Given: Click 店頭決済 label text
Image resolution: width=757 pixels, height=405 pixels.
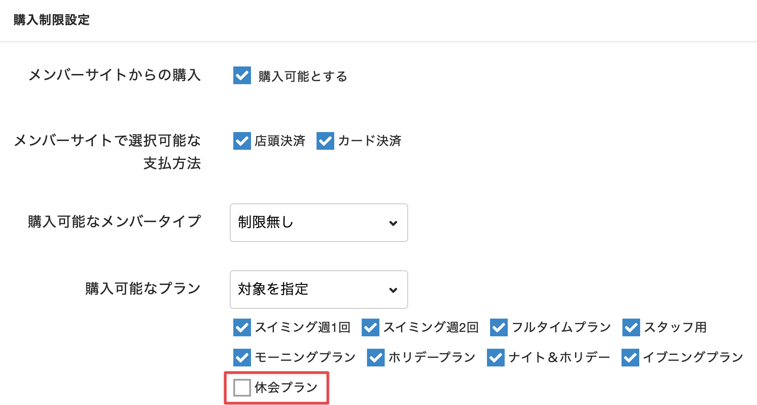Looking at the screenshot, I should click(x=280, y=141).
